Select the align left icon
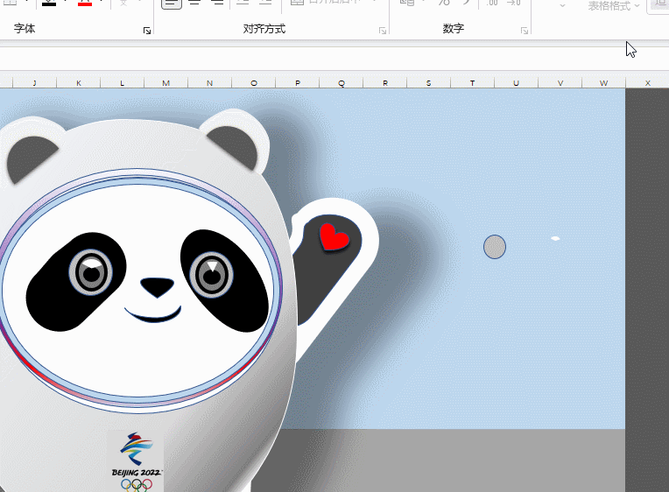669x492 pixels. point(171,4)
